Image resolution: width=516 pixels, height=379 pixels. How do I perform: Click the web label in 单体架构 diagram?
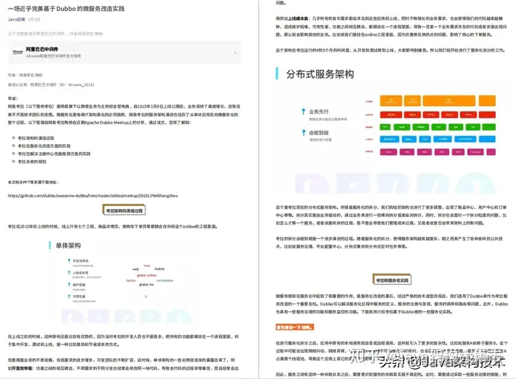[x=135, y=269]
